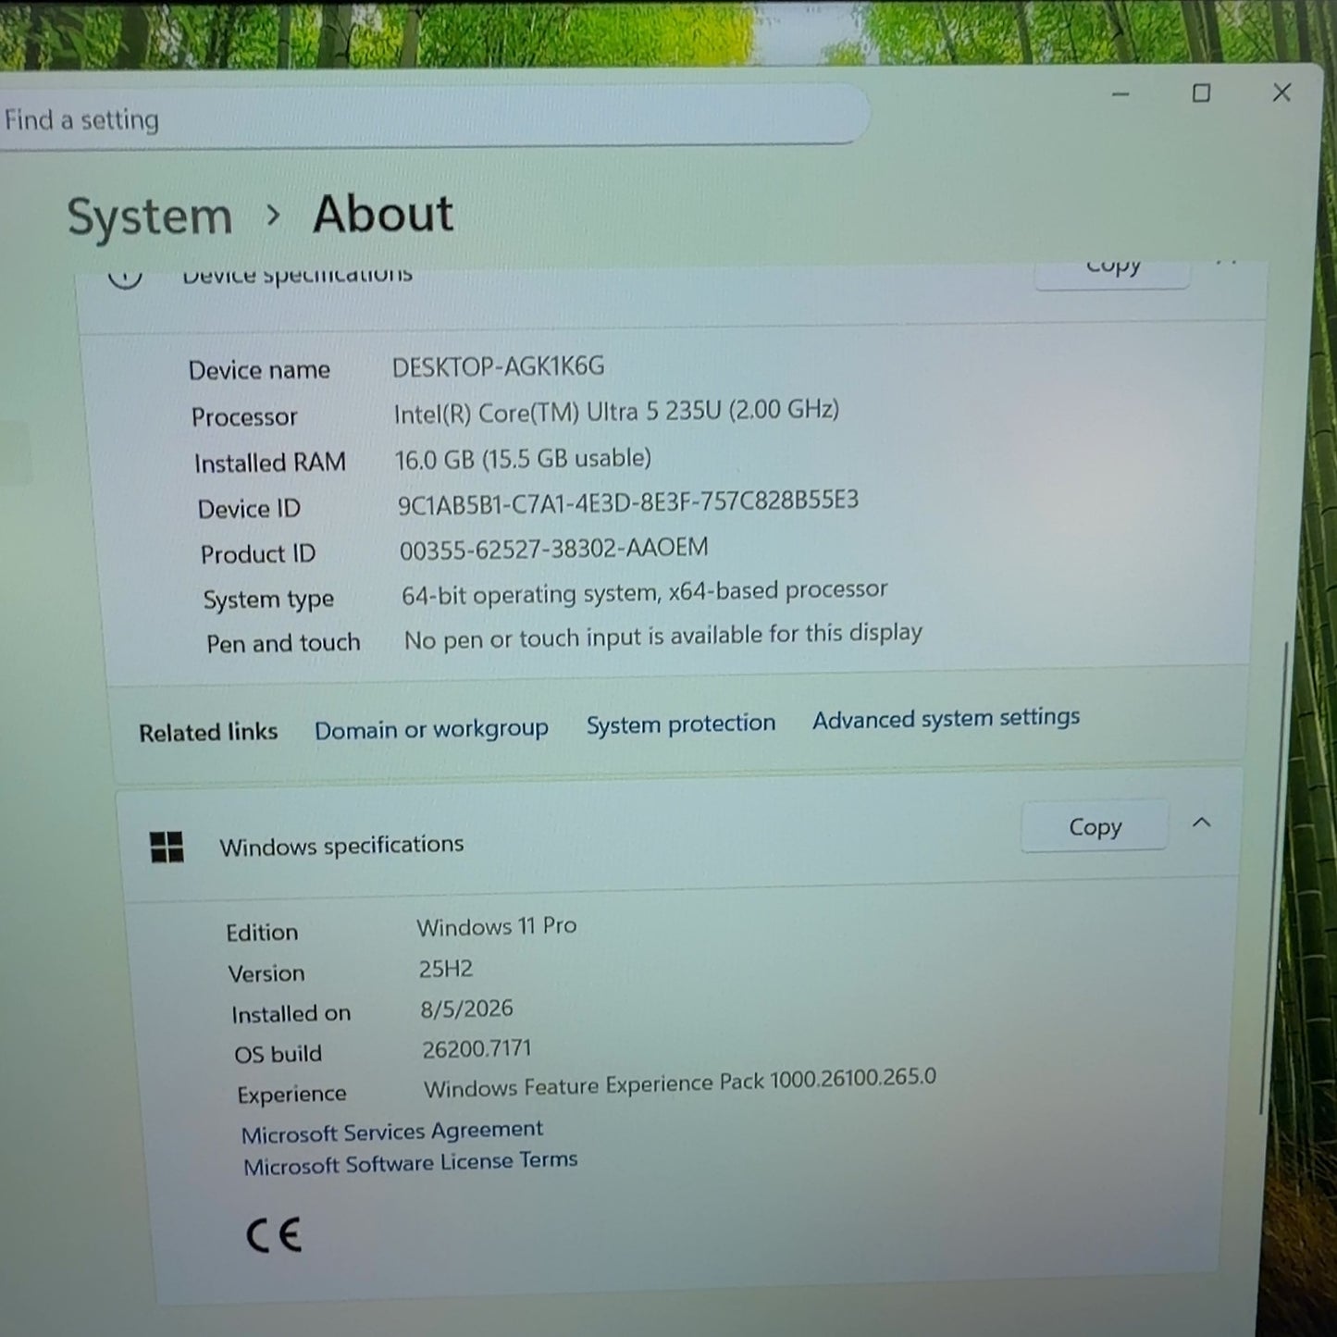
Task: Open Microsoft Services Agreement link
Action: [x=392, y=1131]
